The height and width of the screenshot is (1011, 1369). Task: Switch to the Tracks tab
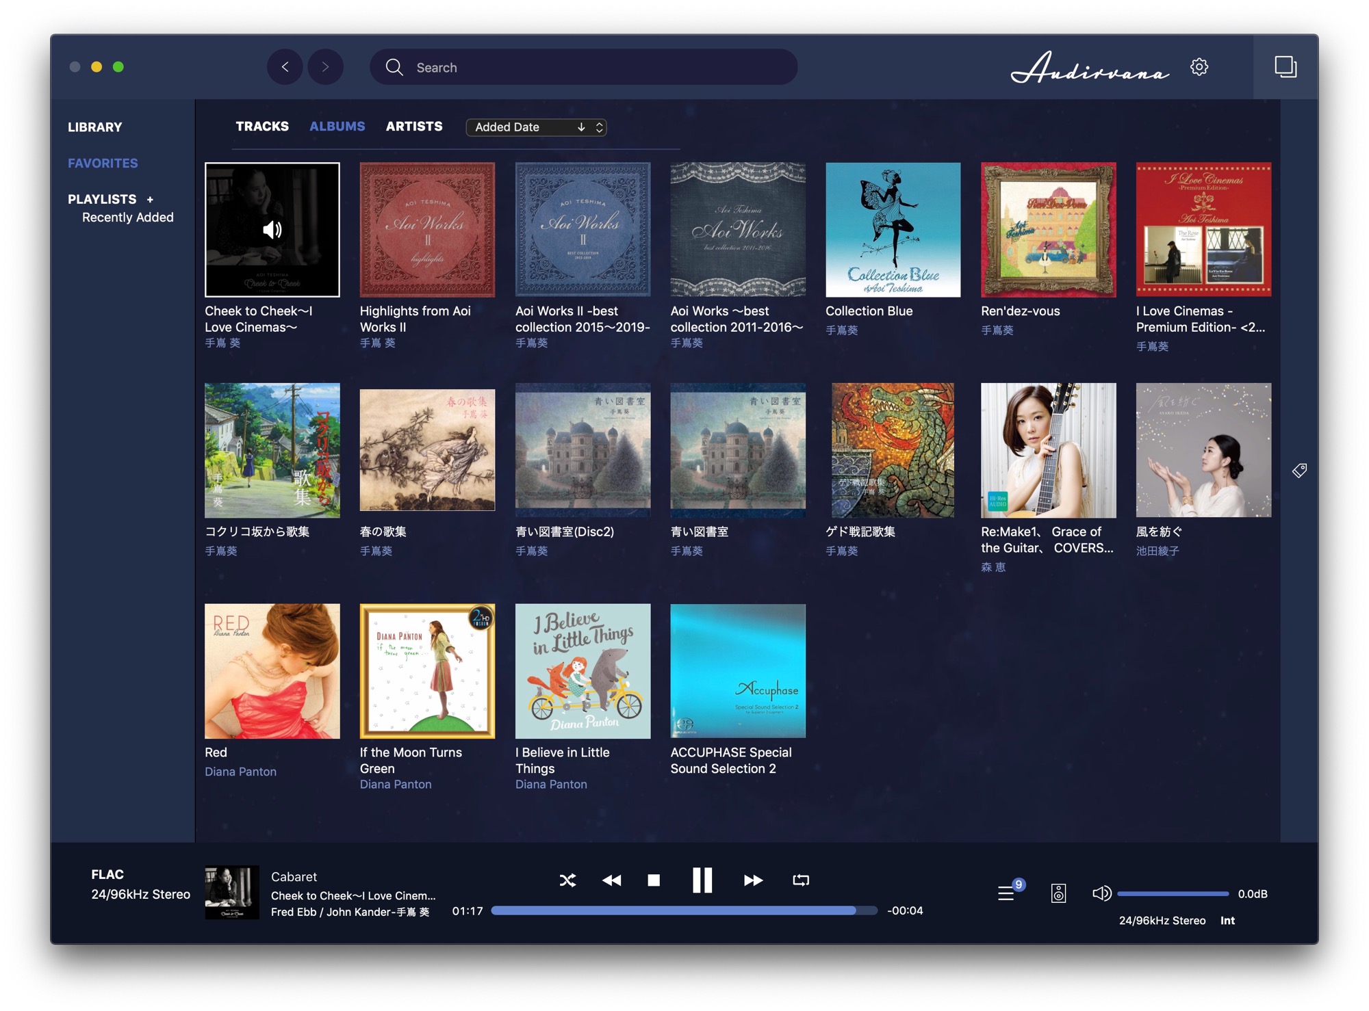pos(262,127)
